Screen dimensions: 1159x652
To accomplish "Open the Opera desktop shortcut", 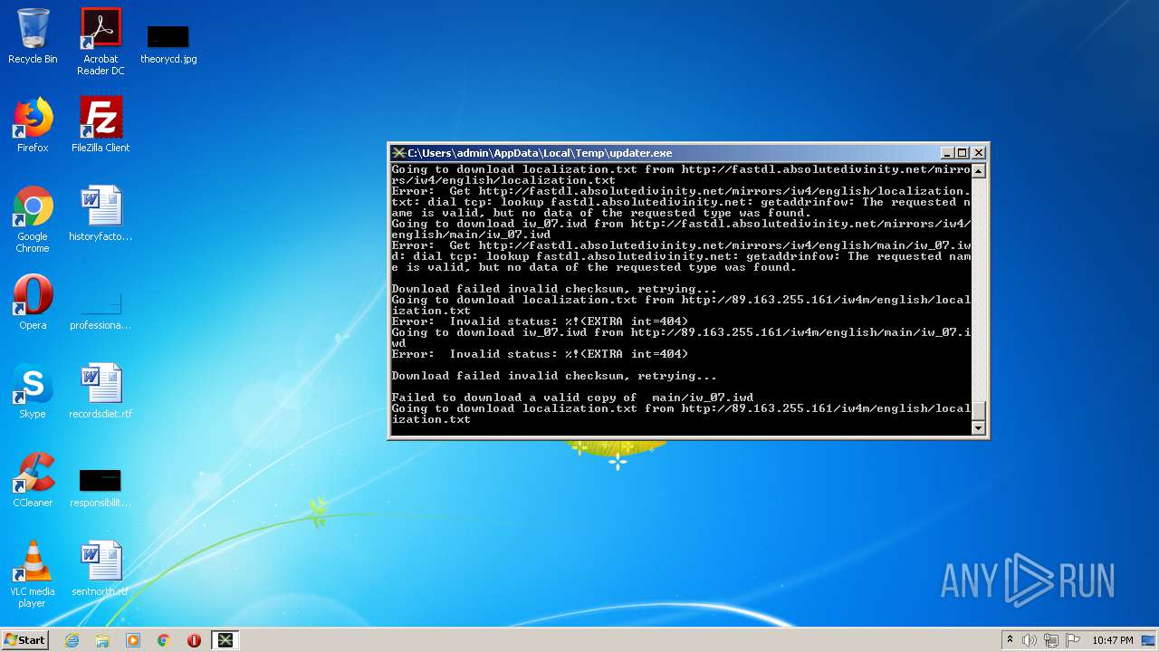I will (33, 302).
